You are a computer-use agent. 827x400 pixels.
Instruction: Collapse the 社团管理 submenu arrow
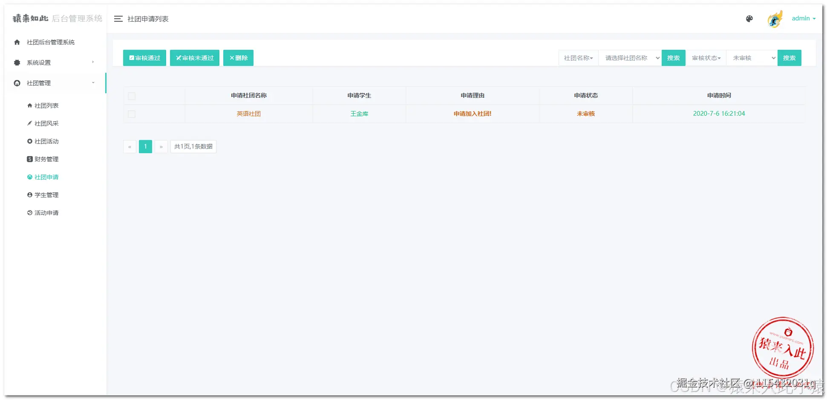93,83
